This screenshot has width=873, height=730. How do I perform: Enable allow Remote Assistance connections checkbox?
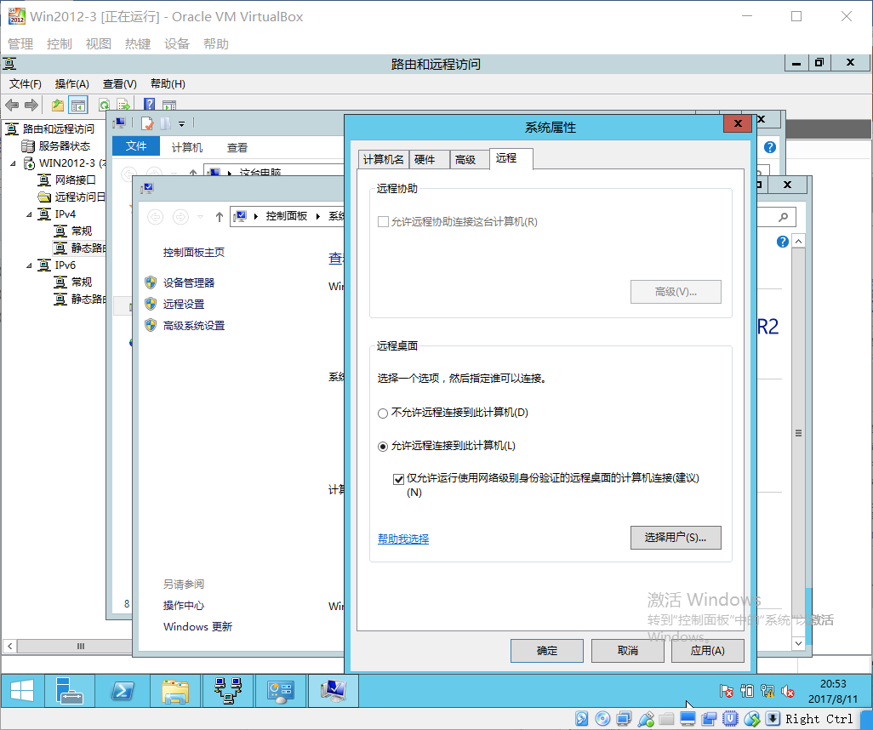coord(383,221)
